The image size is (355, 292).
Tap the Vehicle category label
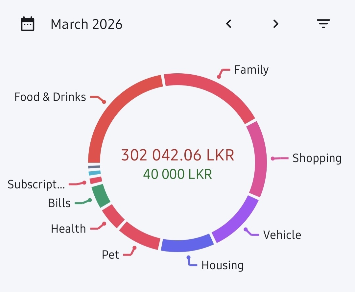(x=282, y=235)
